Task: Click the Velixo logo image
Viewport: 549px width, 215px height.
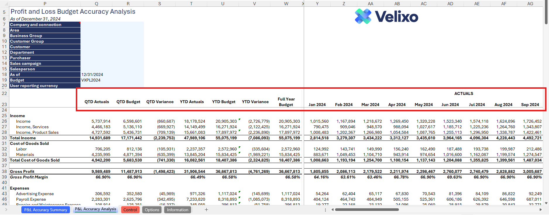Action: click(x=386, y=16)
